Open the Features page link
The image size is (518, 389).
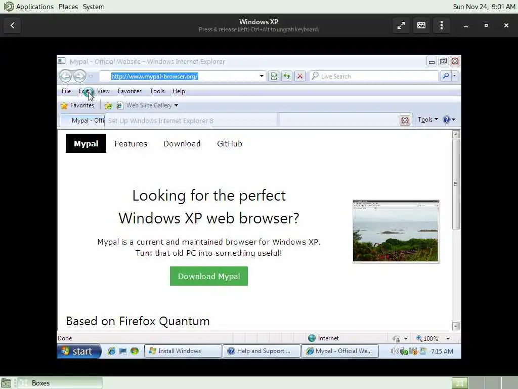click(x=131, y=143)
